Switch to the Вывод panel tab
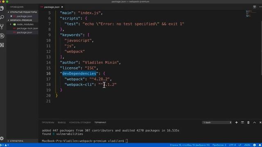Viewport: 262px width, 147px height. coord(62,122)
